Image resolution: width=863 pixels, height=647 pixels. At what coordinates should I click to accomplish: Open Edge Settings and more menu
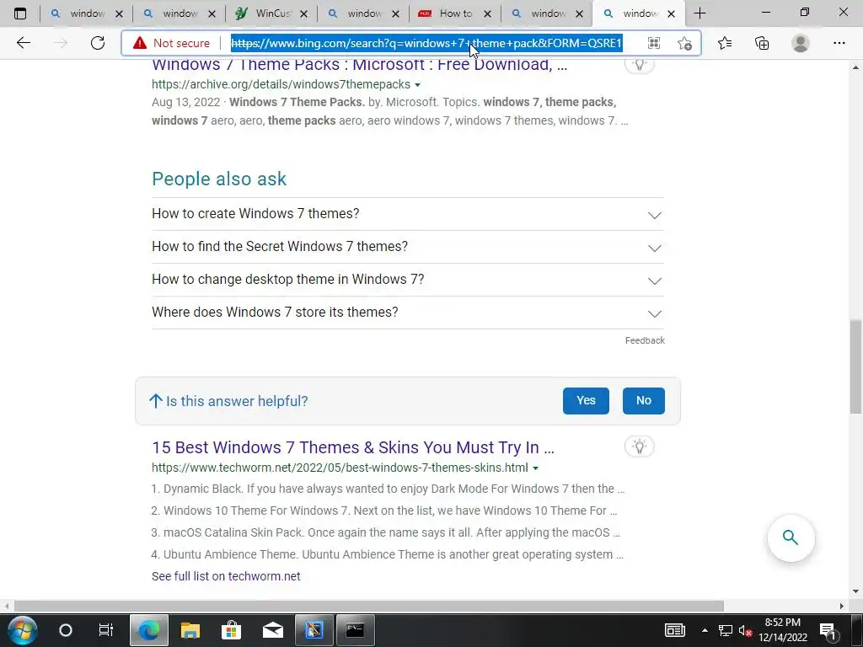pyautogui.click(x=839, y=43)
